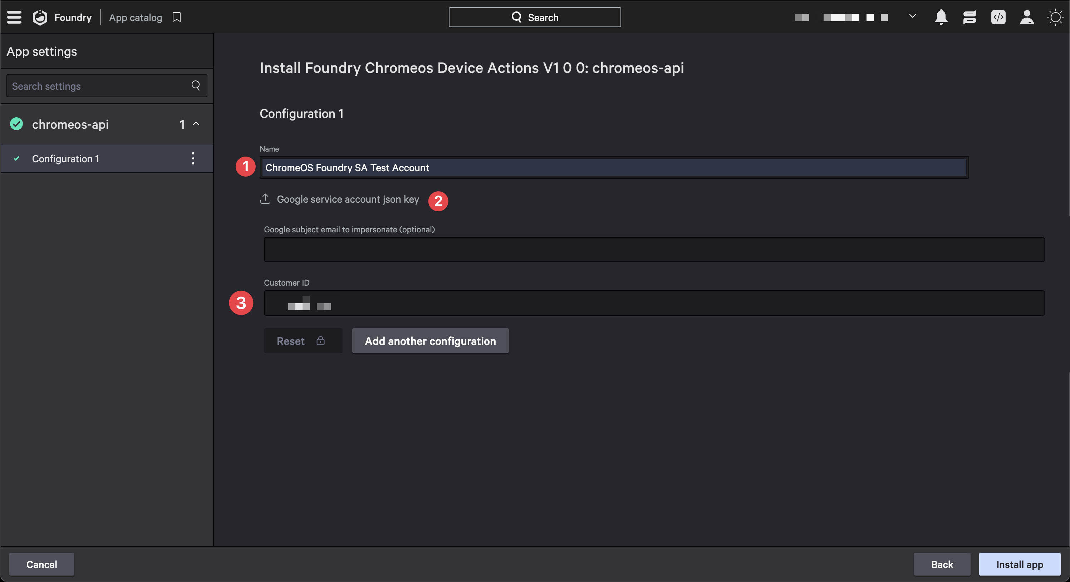This screenshot has height=582, width=1070.
Task: Open the hamburger main menu
Action: coord(14,18)
